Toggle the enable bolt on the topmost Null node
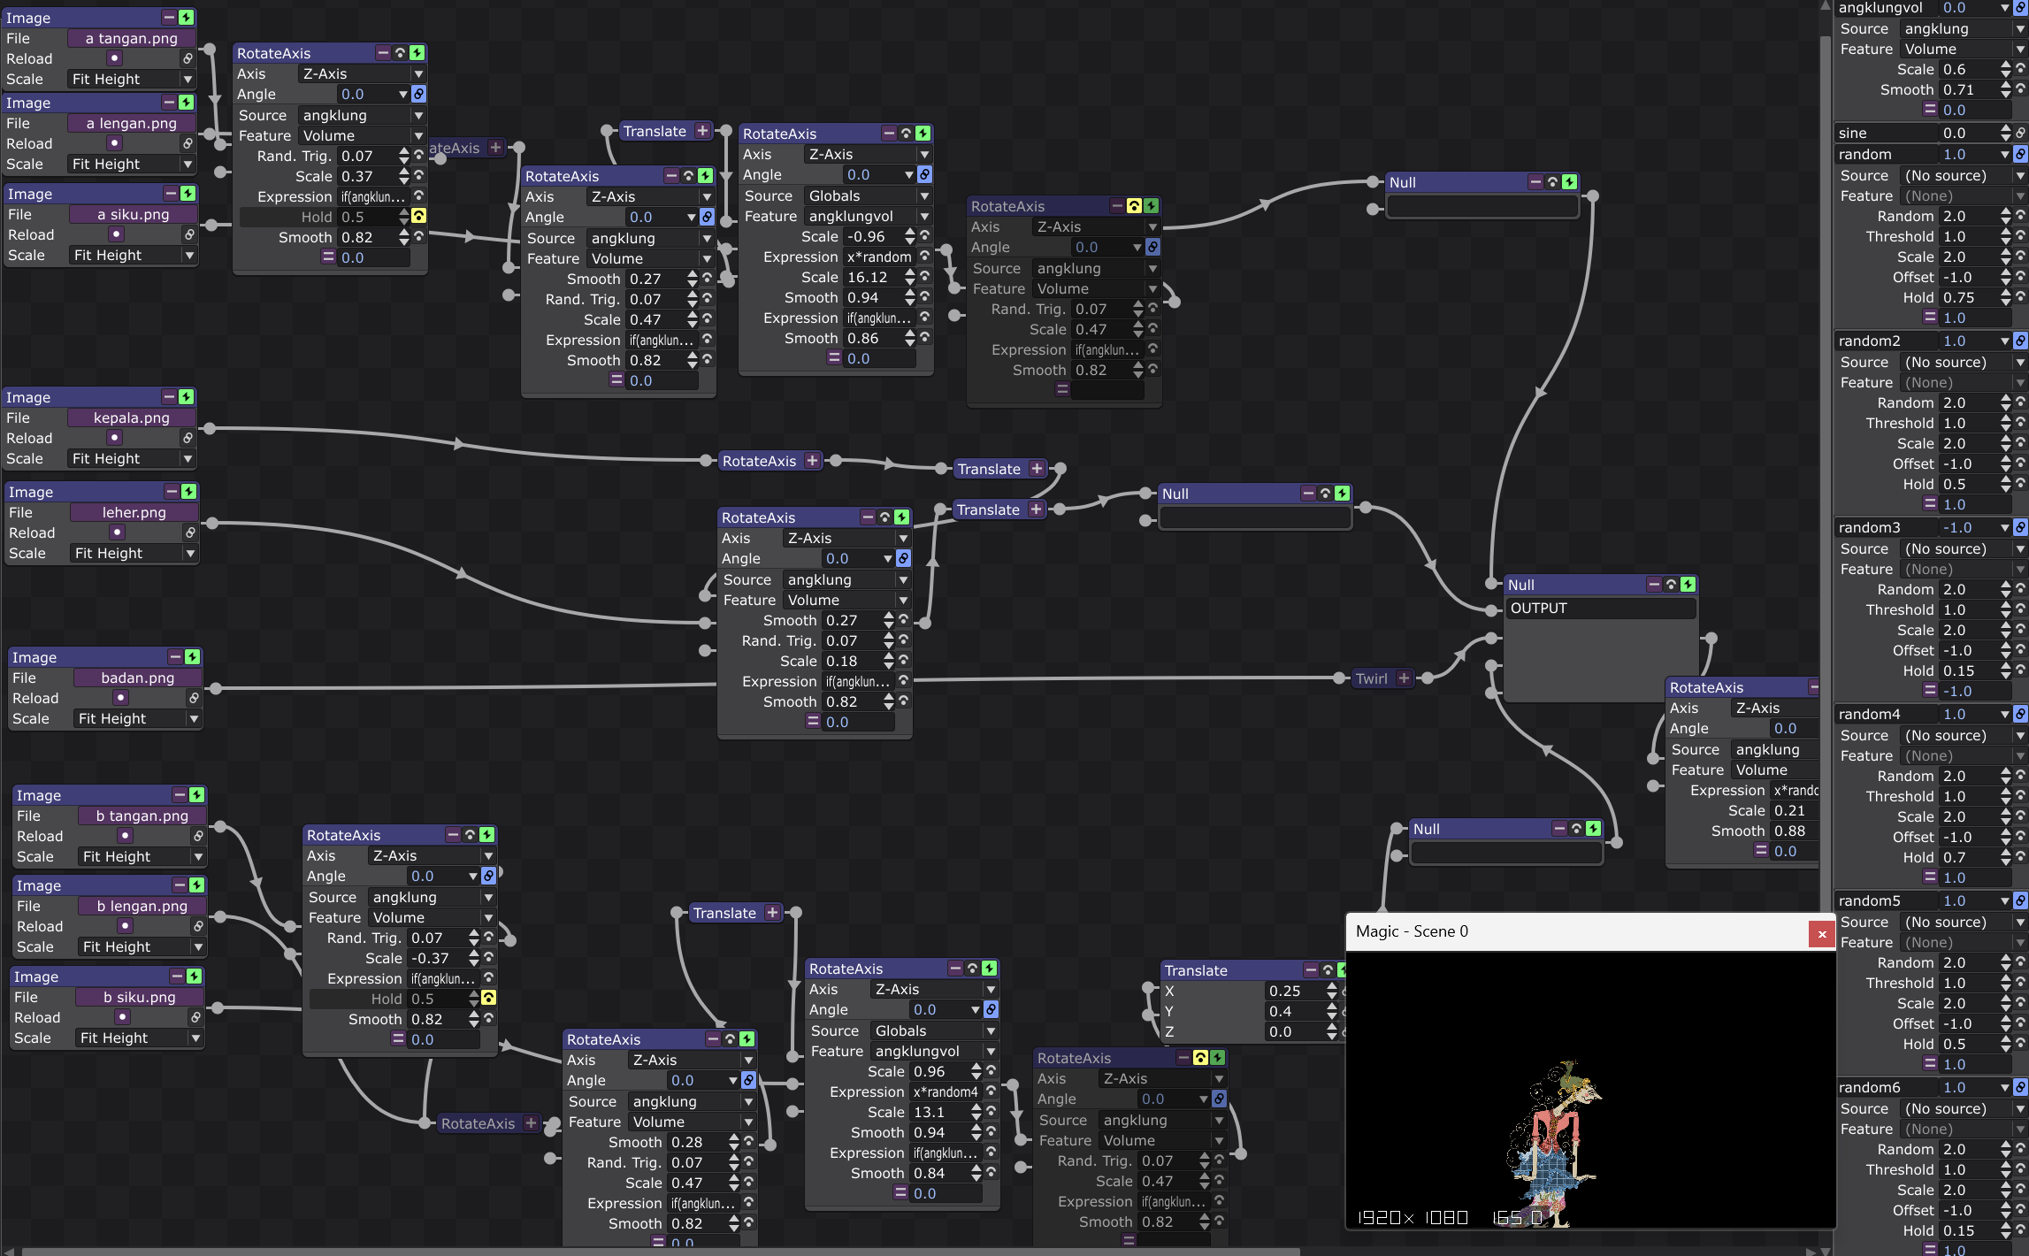The width and height of the screenshot is (2029, 1256). coord(1569,182)
